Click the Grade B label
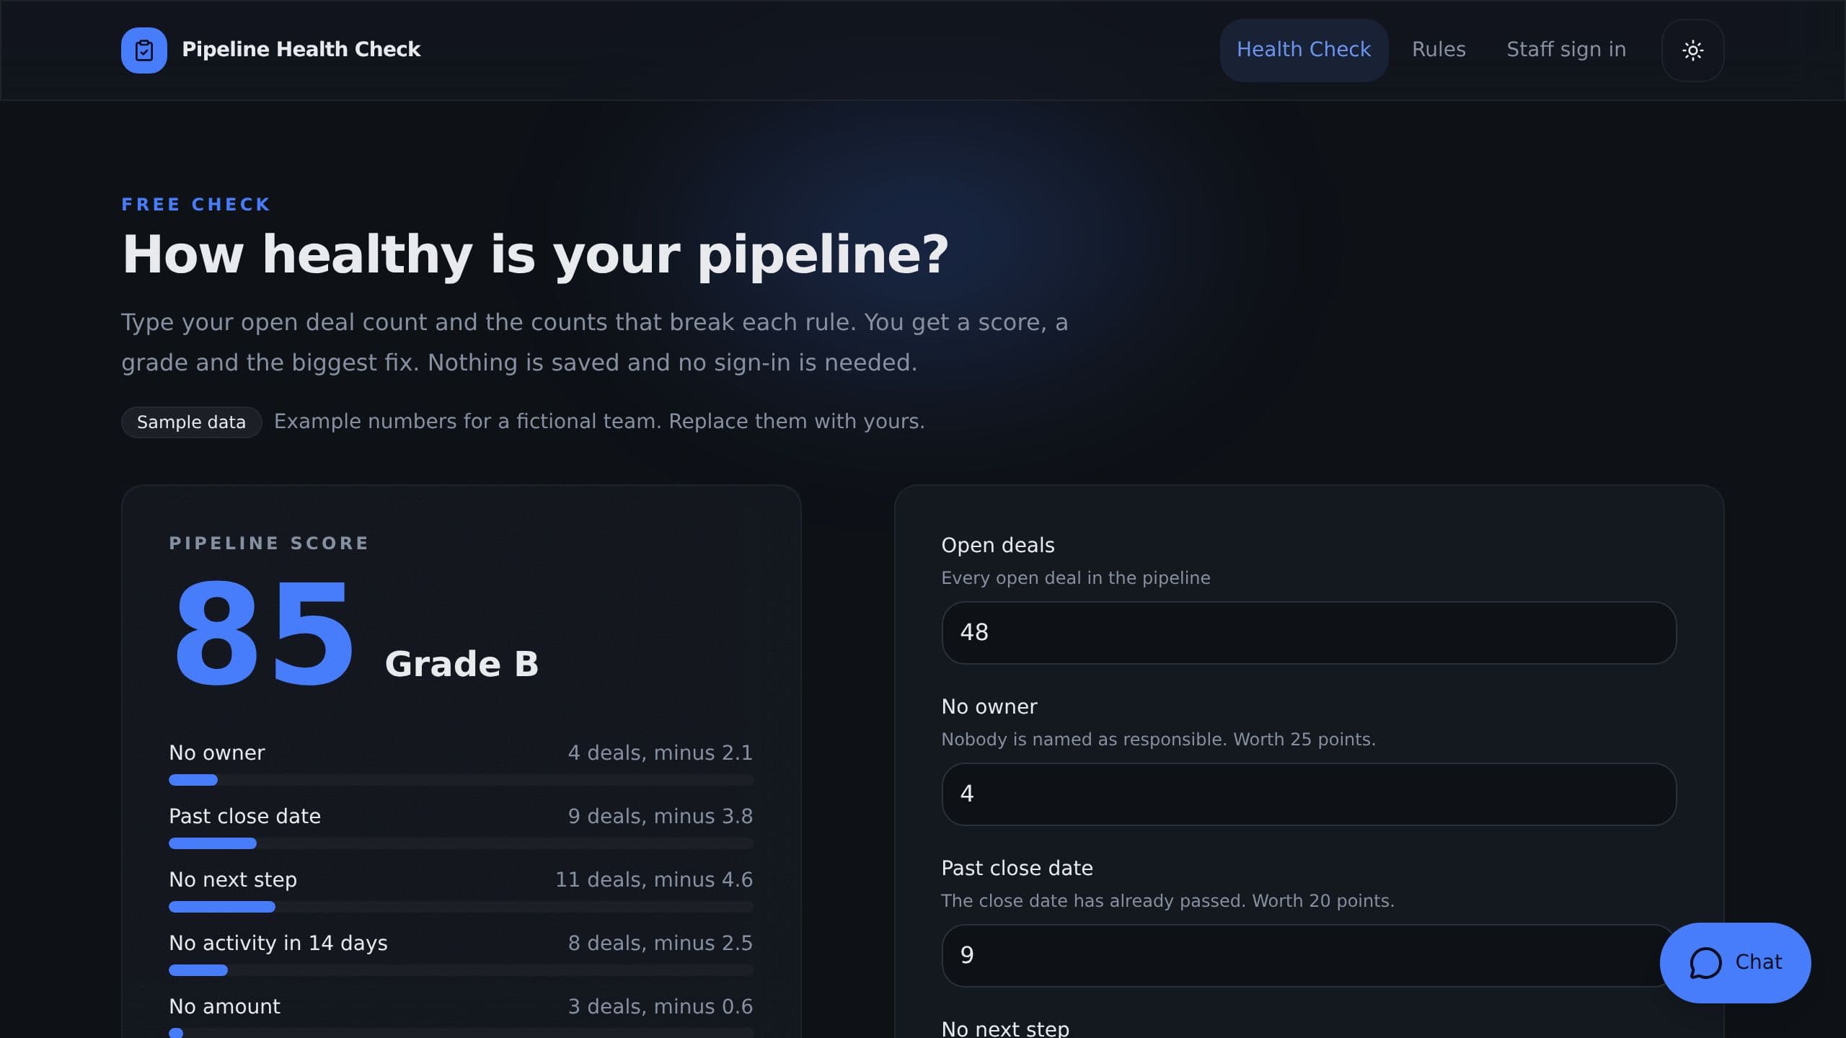1846x1038 pixels. tap(461, 664)
